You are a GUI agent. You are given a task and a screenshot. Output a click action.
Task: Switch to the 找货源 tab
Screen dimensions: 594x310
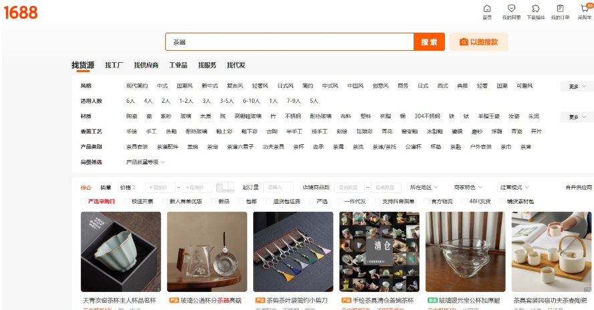point(83,65)
